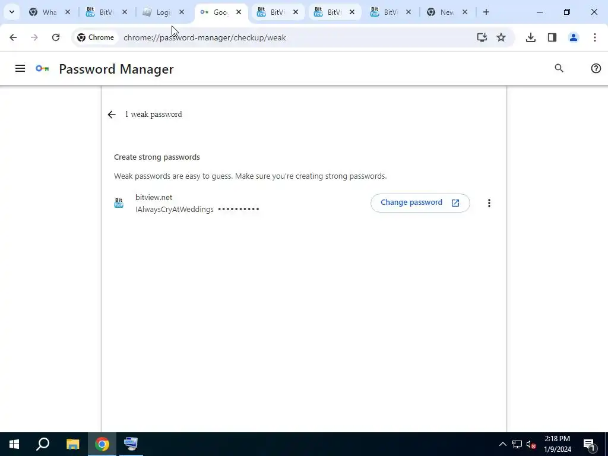
Task: Close the 'Wha' tab
Action: pyautogui.click(x=68, y=12)
